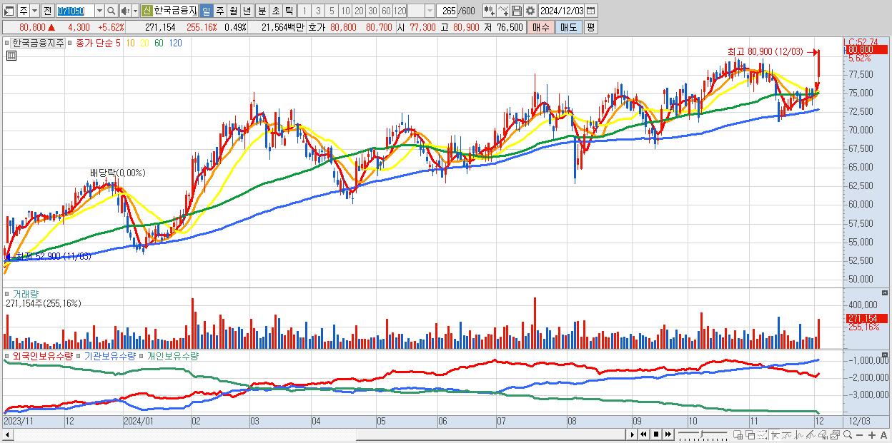This screenshot has width=892, height=443.
Task: Click the chart-with-grid layout icon
Action: tap(738, 435)
